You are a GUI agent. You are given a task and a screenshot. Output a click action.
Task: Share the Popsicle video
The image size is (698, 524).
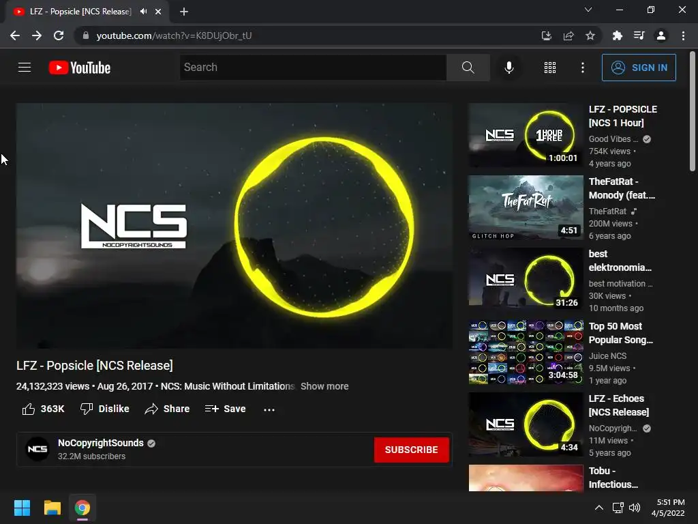point(168,409)
